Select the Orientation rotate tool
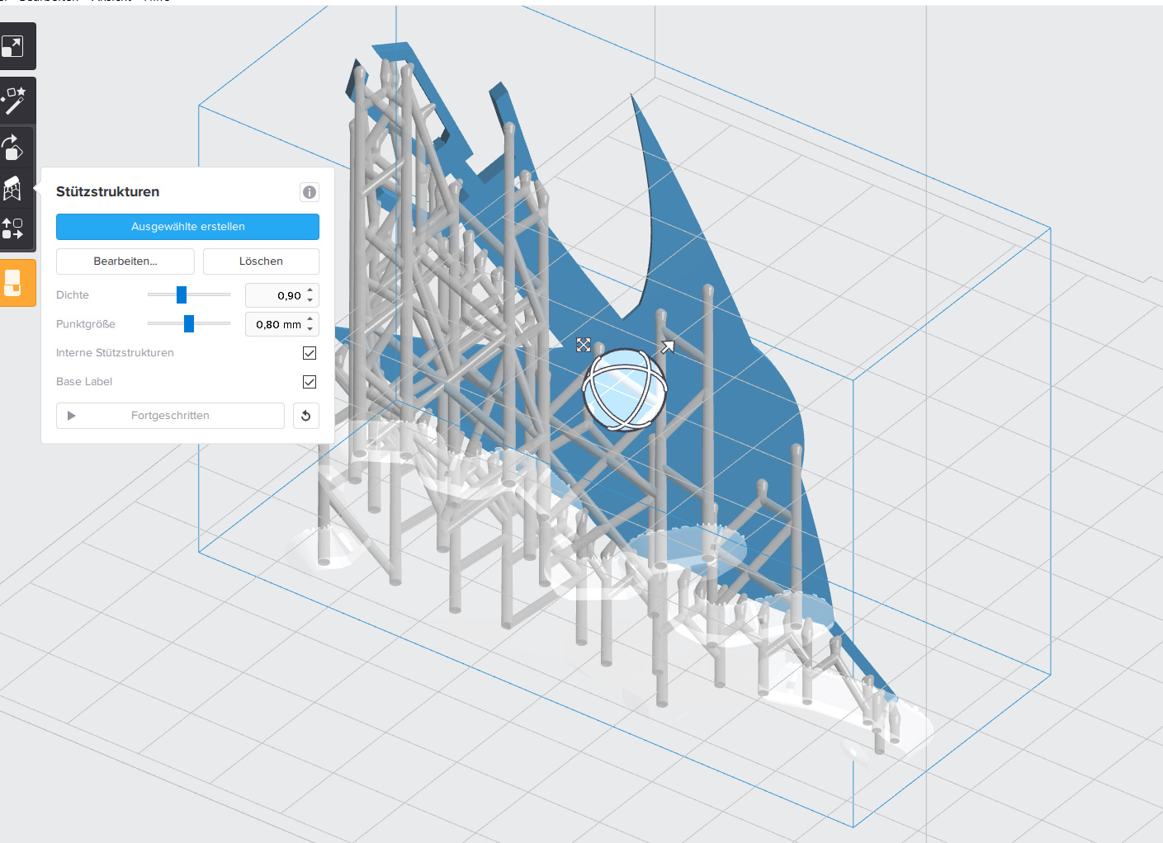Image resolution: width=1163 pixels, height=843 pixels. tap(12, 148)
